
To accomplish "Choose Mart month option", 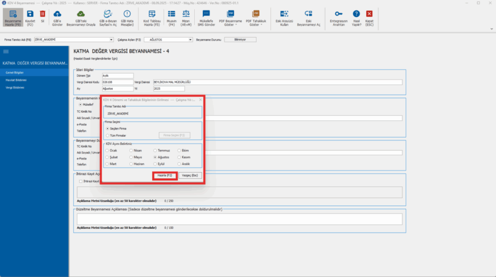I will pyautogui.click(x=107, y=164).
